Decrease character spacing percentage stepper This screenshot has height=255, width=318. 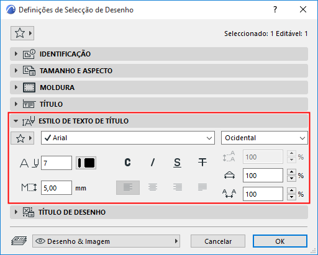click(x=291, y=197)
